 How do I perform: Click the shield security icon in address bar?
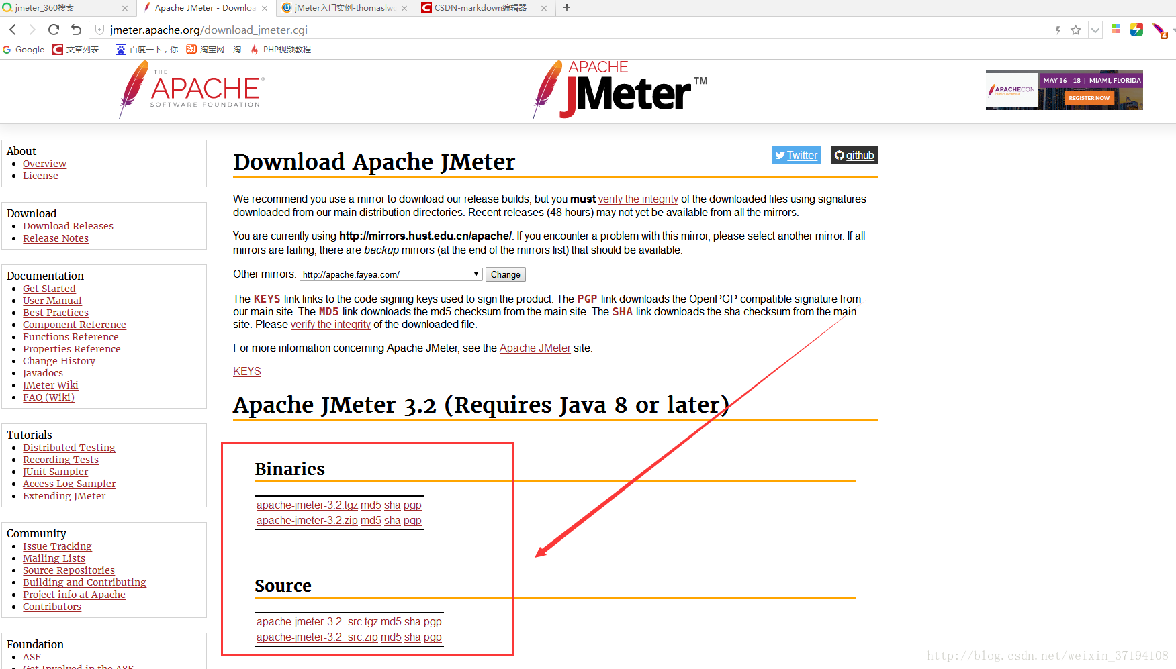coord(99,30)
